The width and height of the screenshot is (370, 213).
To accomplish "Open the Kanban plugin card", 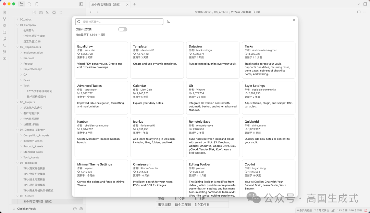I will point(101,137).
